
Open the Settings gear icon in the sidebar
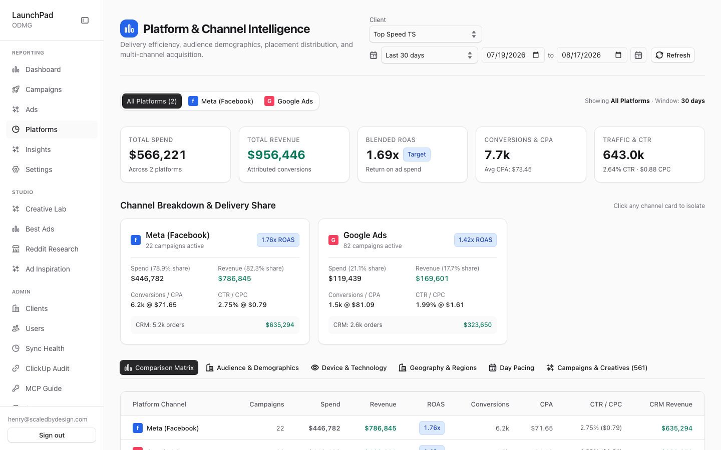coord(16,169)
